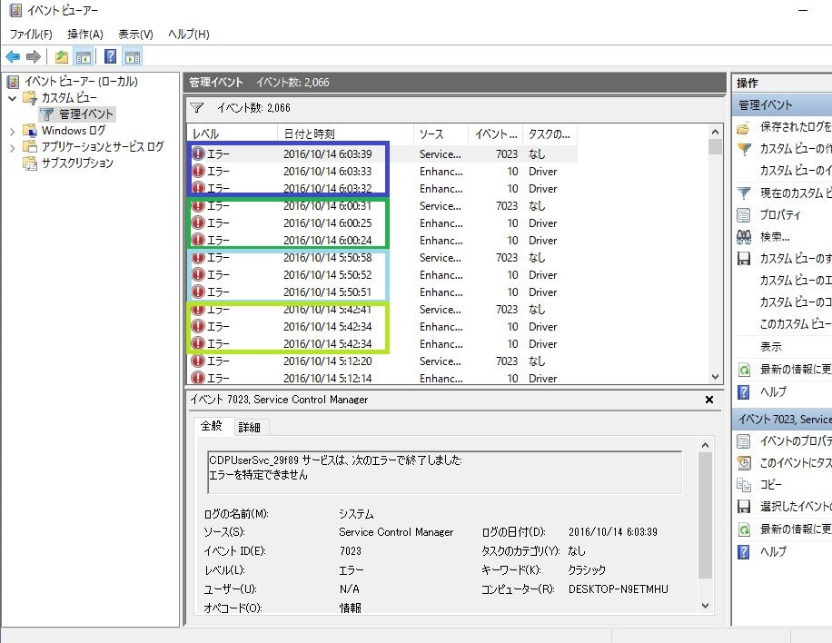Click scroll-up arrow of event list scrollbar
The width and height of the screenshot is (832, 643).
click(715, 132)
